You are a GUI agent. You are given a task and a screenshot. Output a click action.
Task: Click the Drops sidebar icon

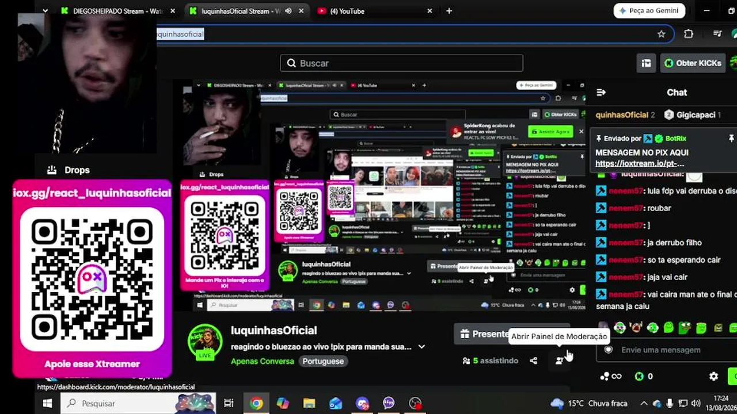(x=52, y=170)
